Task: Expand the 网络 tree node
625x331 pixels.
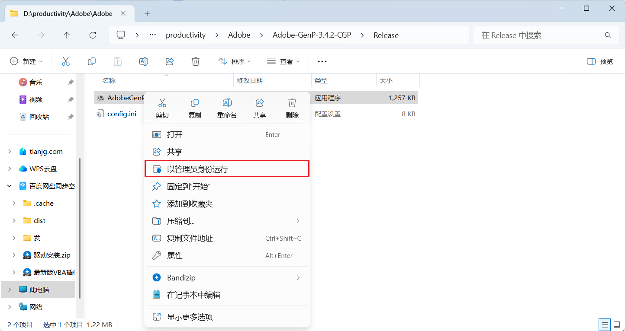Action: point(10,307)
